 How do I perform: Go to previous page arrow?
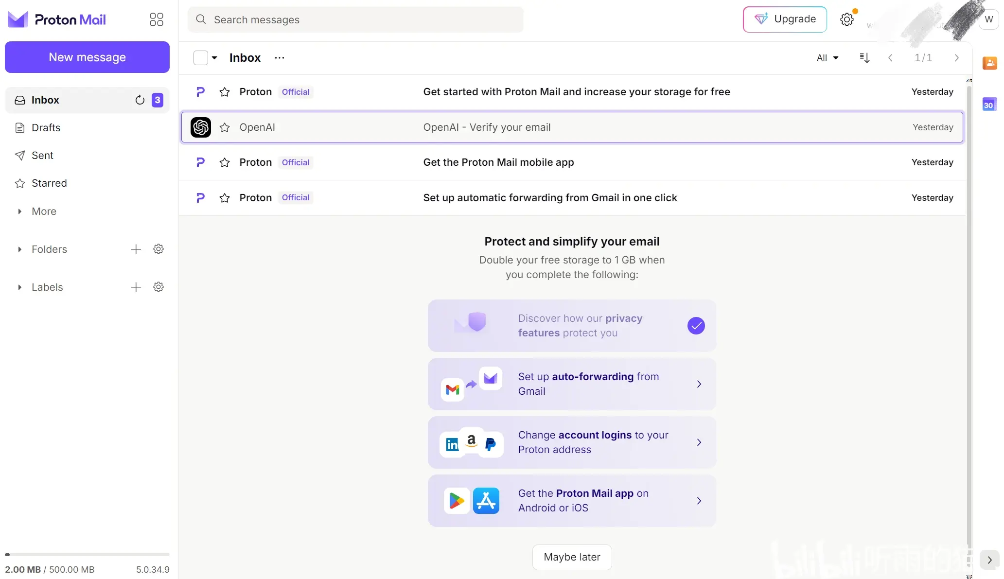(890, 58)
